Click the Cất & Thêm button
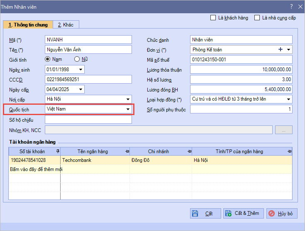The height and width of the screenshot is (231, 305). click(243, 214)
